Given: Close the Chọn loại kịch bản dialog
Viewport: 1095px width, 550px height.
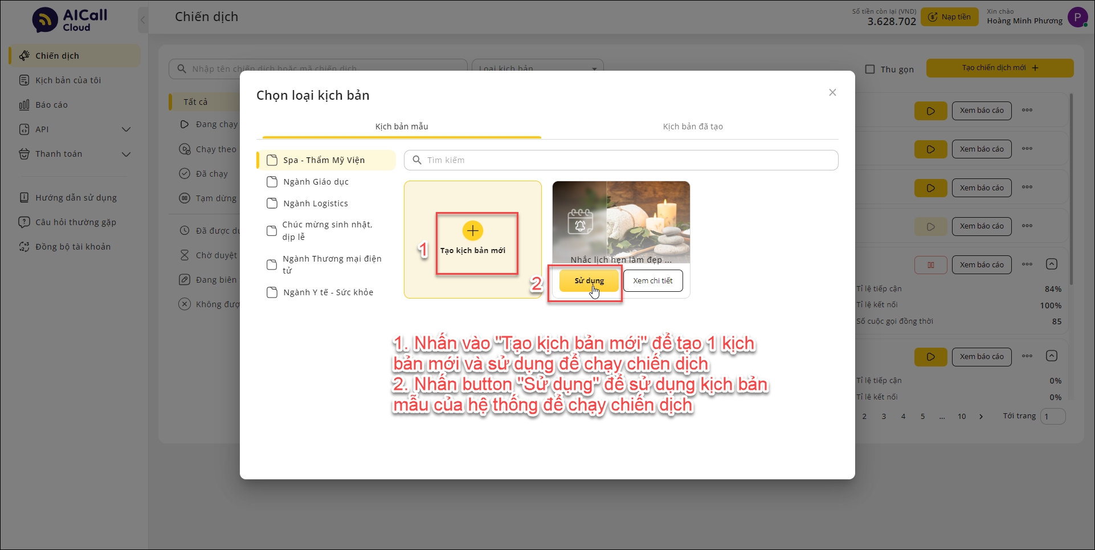Looking at the screenshot, I should (x=832, y=92).
